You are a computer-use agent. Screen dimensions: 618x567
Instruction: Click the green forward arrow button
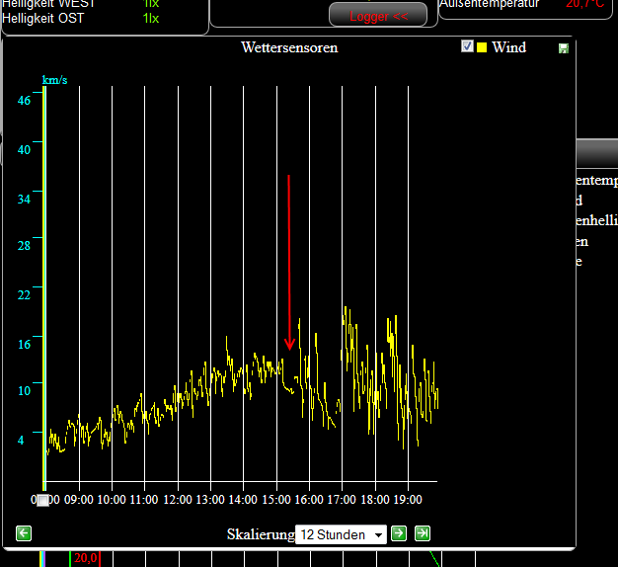399,533
